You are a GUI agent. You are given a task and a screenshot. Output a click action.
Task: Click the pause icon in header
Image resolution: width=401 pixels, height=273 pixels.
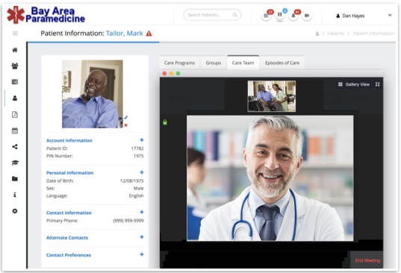pyautogui.click(x=280, y=15)
